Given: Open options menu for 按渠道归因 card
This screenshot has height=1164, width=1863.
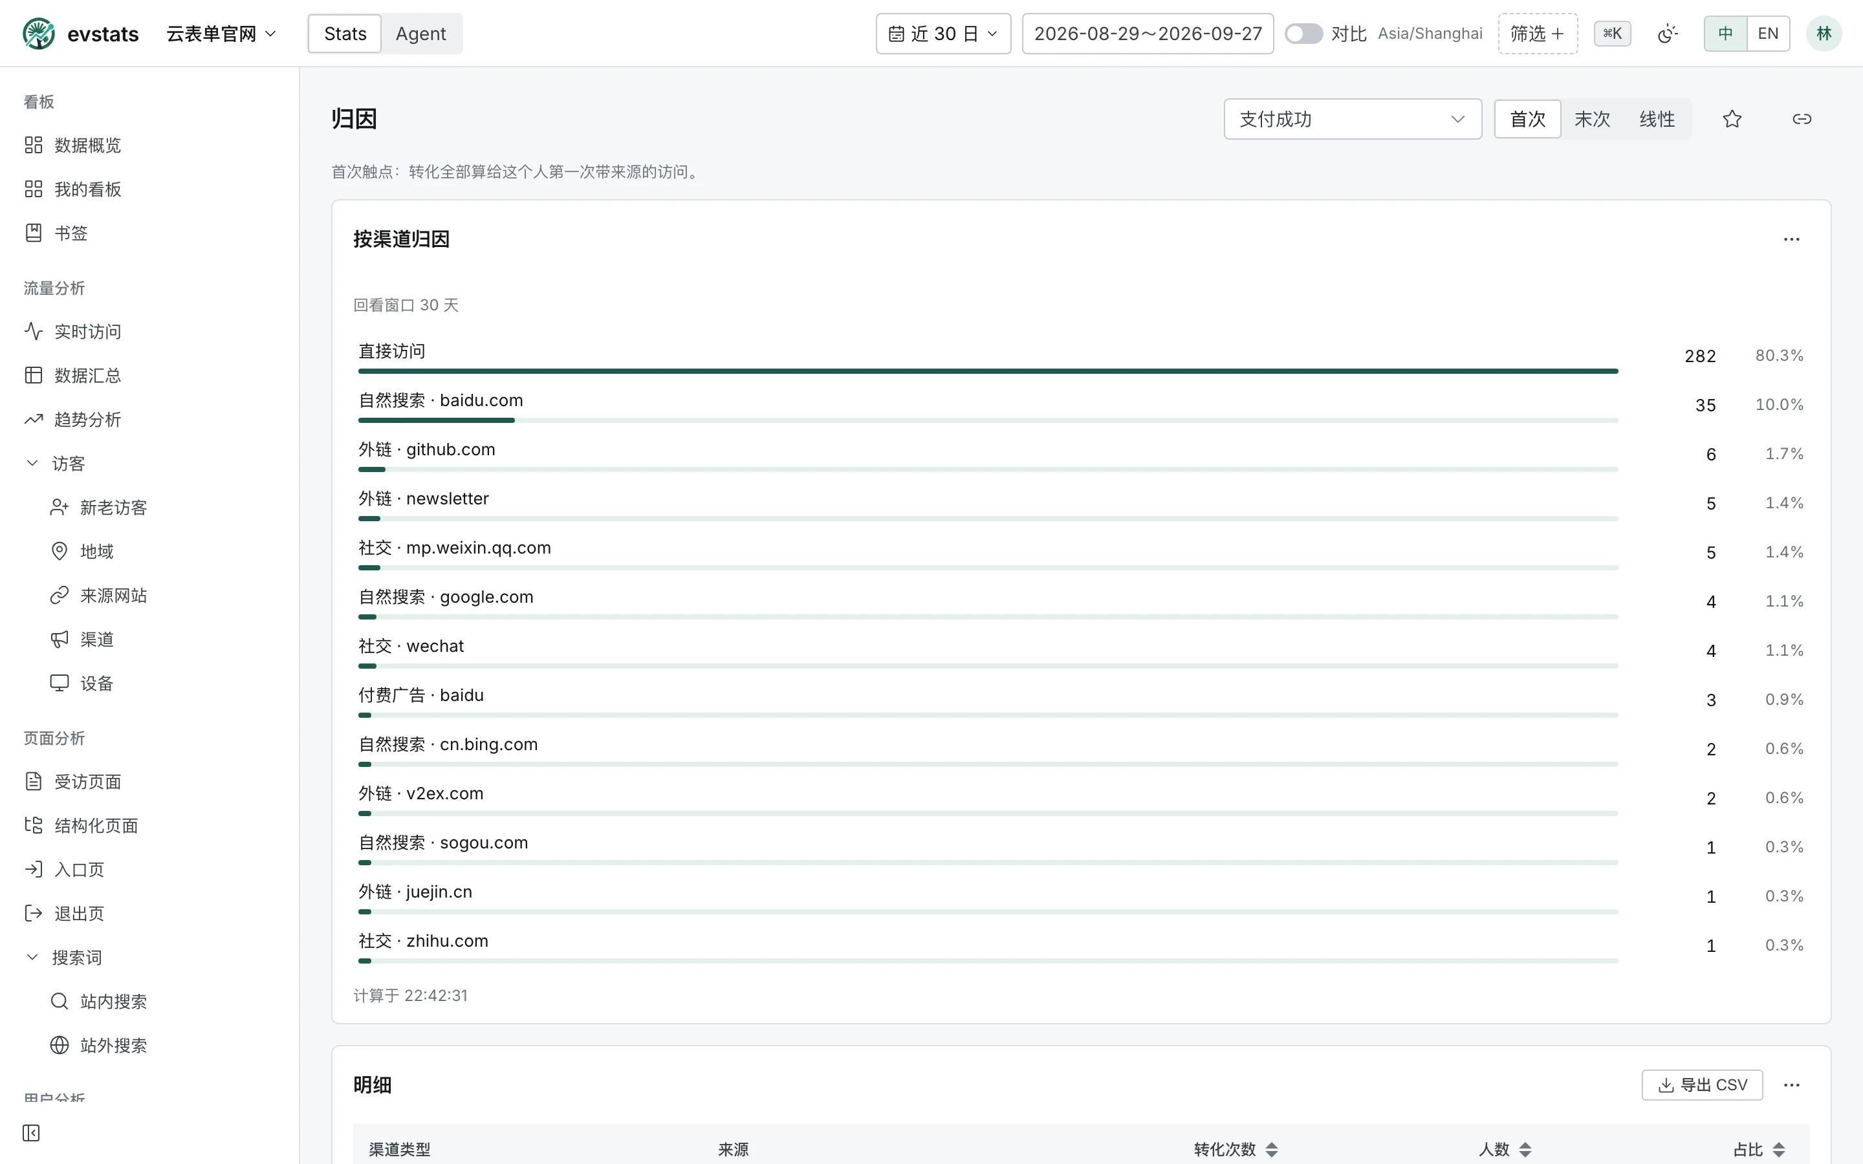Looking at the screenshot, I should [1791, 239].
